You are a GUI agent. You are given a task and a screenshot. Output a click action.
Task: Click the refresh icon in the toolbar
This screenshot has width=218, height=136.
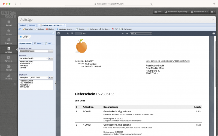point(20,29)
